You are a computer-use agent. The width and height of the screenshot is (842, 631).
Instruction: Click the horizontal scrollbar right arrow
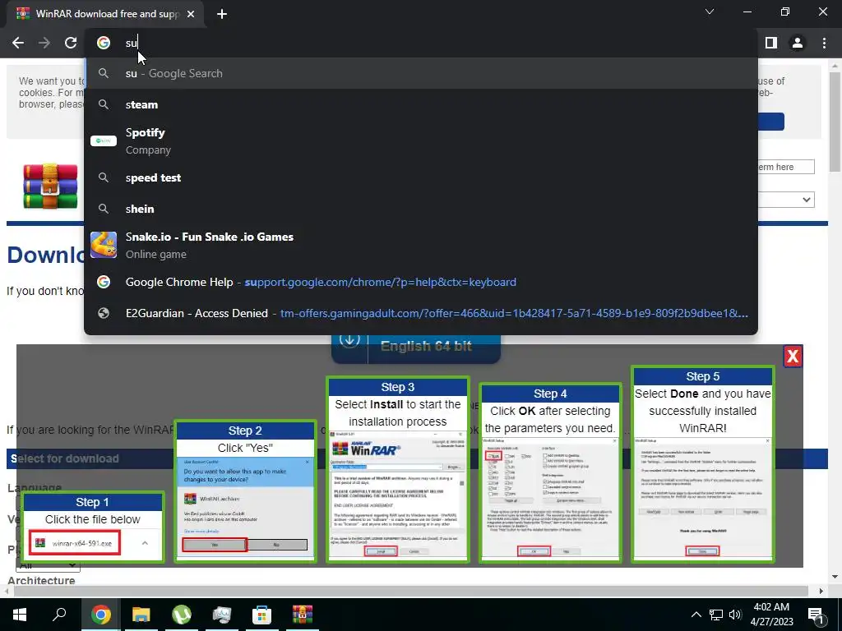[821, 591]
